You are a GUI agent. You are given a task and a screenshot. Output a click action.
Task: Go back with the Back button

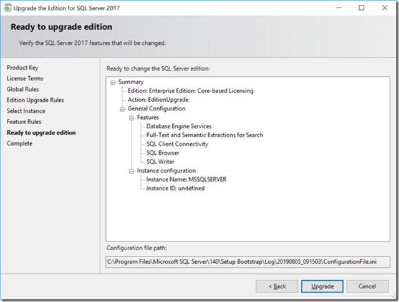277,286
